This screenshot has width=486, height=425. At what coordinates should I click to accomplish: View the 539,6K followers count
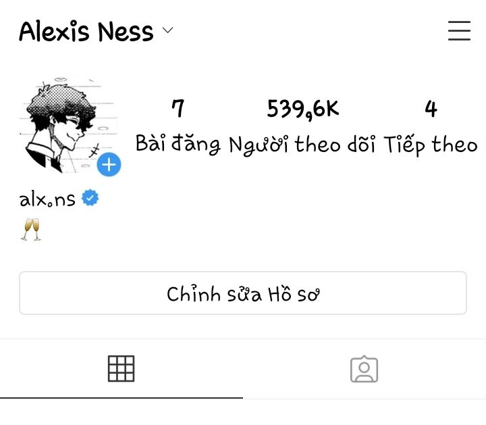click(x=303, y=109)
